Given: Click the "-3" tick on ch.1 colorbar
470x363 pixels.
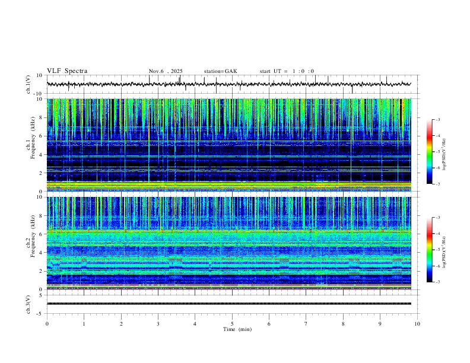Looking at the screenshot, I should 438,119.
